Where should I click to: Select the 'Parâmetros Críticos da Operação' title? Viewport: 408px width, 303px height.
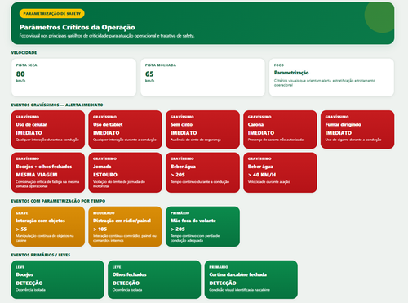[78, 27]
